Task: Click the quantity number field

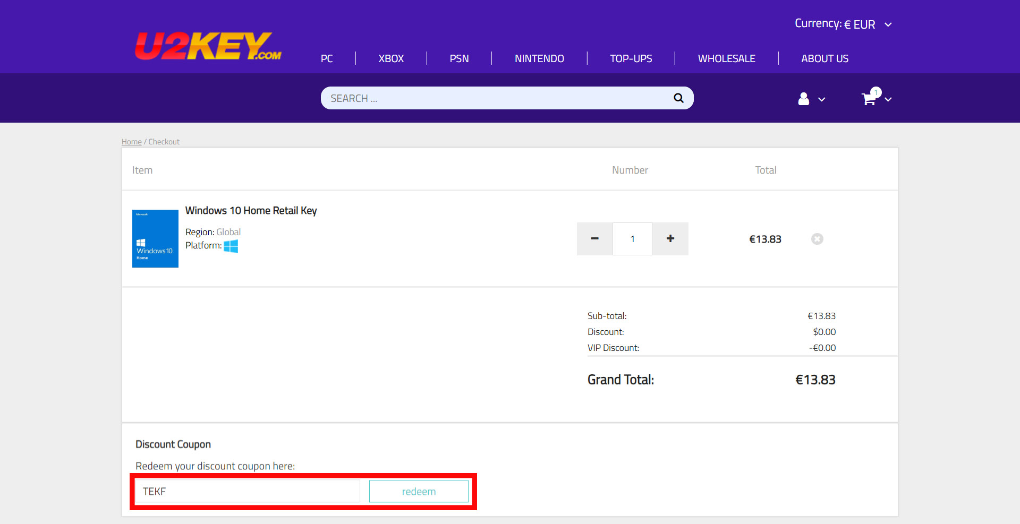Action: click(632, 239)
